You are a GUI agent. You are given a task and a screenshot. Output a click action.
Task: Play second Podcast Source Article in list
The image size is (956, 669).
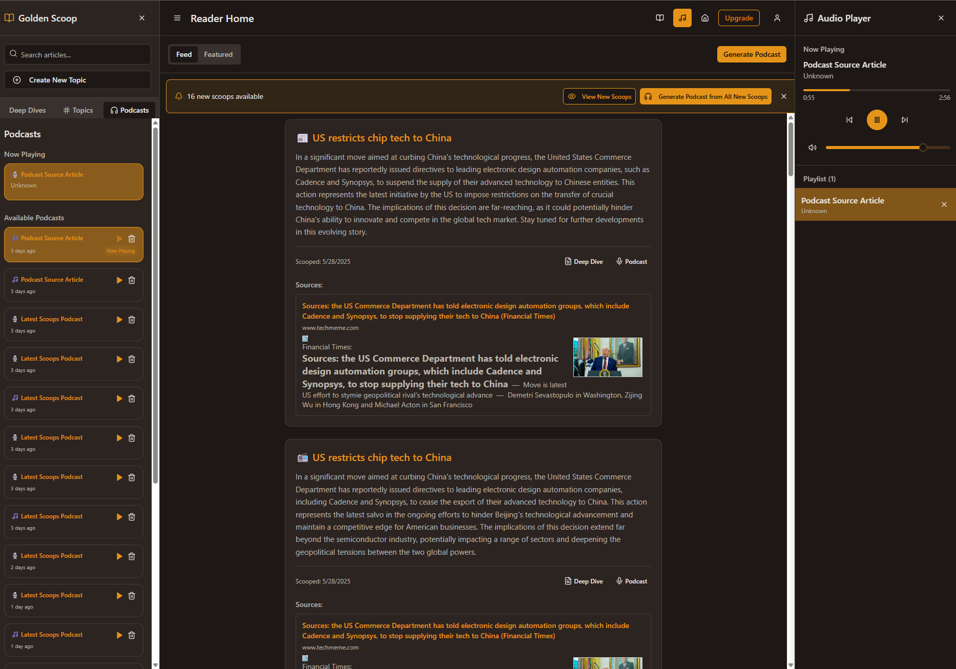point(119,280)
